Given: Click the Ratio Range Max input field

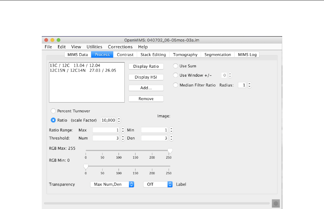Looking at the screenshot, I should point(106,130).
